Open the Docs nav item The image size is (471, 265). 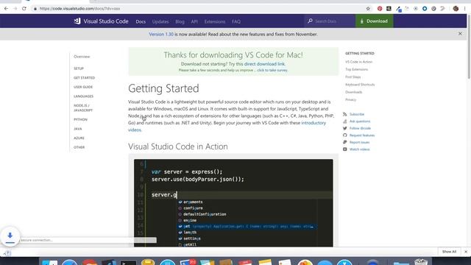tap(141, 21)
